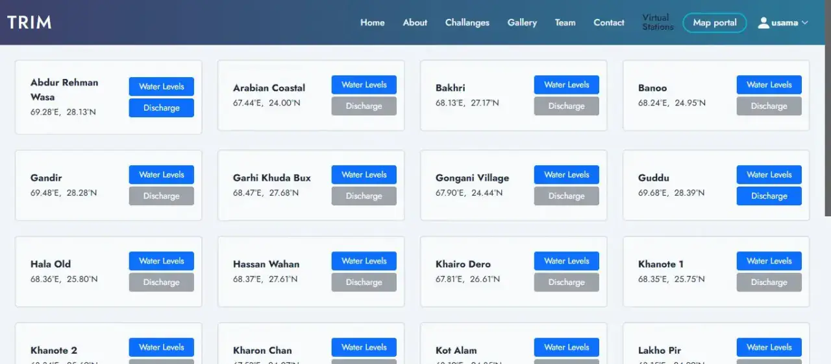Image resolution: width=831 pixels, height=364 pixels.
Task: Select the Abdur Rehman Wasa station name
Action: (x=64, y=90)
